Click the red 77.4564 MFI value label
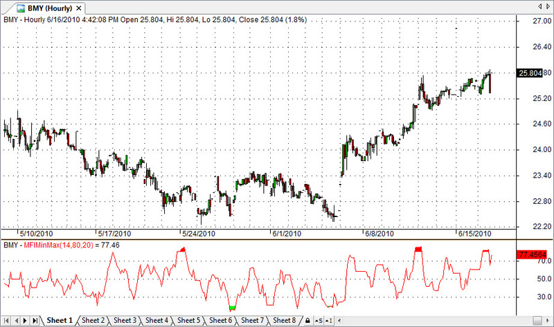Screen dimensions: 554x327 (x=533, y=254)
